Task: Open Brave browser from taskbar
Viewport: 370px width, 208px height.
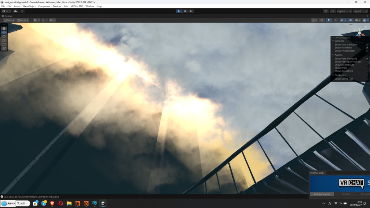Action: pyautogui.click(x=52, y=203)
